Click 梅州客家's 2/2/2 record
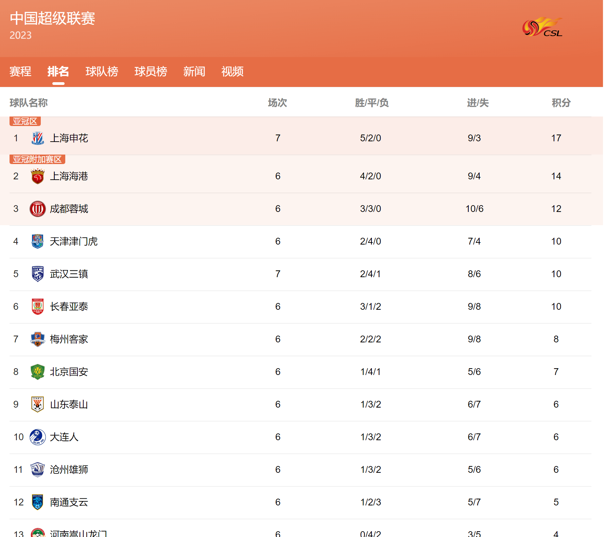 [x=370, y=339]
